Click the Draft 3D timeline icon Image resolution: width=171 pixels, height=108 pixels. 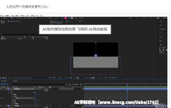70,84
